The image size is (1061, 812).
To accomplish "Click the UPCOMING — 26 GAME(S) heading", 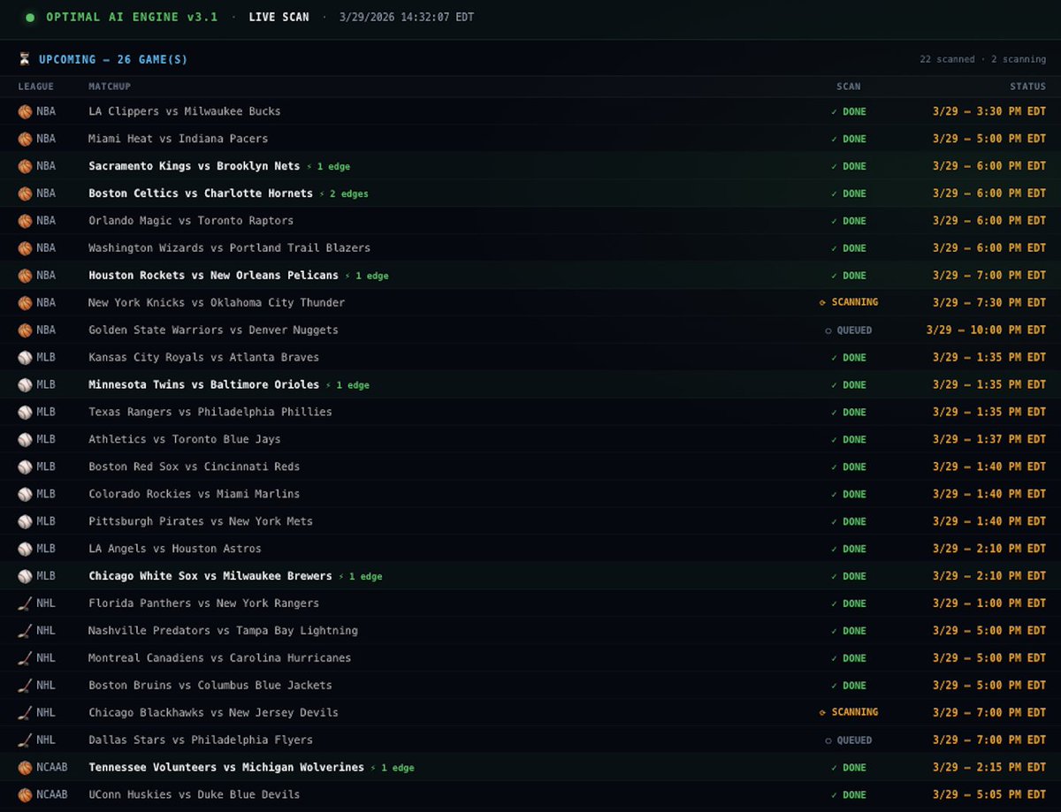I will pos(113,59).
